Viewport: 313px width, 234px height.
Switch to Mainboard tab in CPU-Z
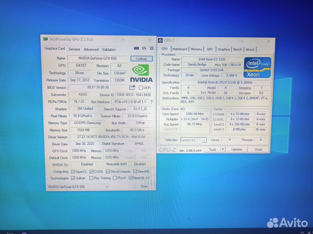[180, 49]
